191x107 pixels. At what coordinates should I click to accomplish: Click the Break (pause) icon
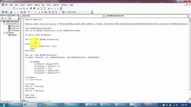coord(39,12)
